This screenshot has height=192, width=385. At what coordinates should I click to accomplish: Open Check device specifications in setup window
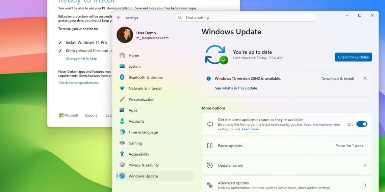(79, 83)
